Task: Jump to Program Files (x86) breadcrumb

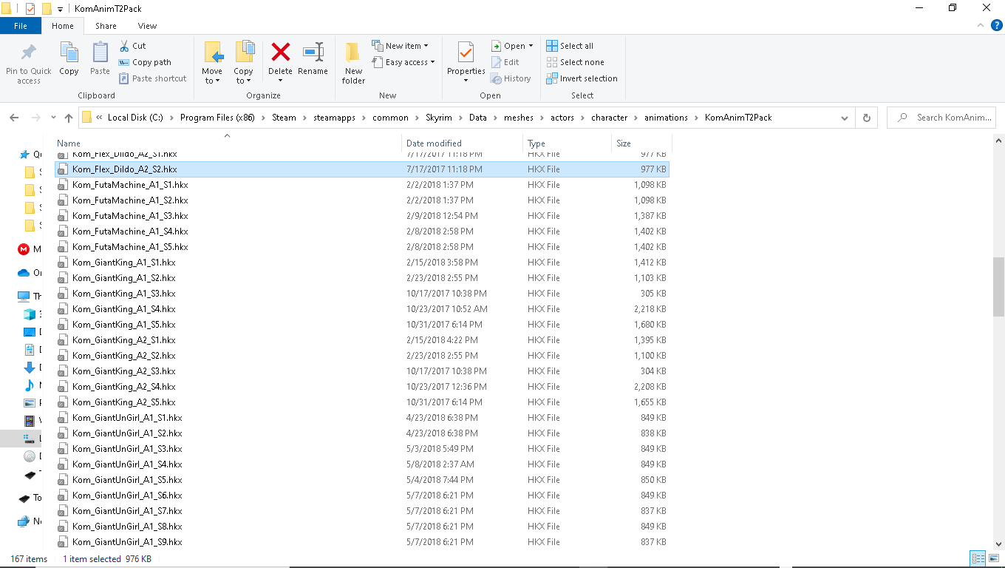Action: click(217, 118)
